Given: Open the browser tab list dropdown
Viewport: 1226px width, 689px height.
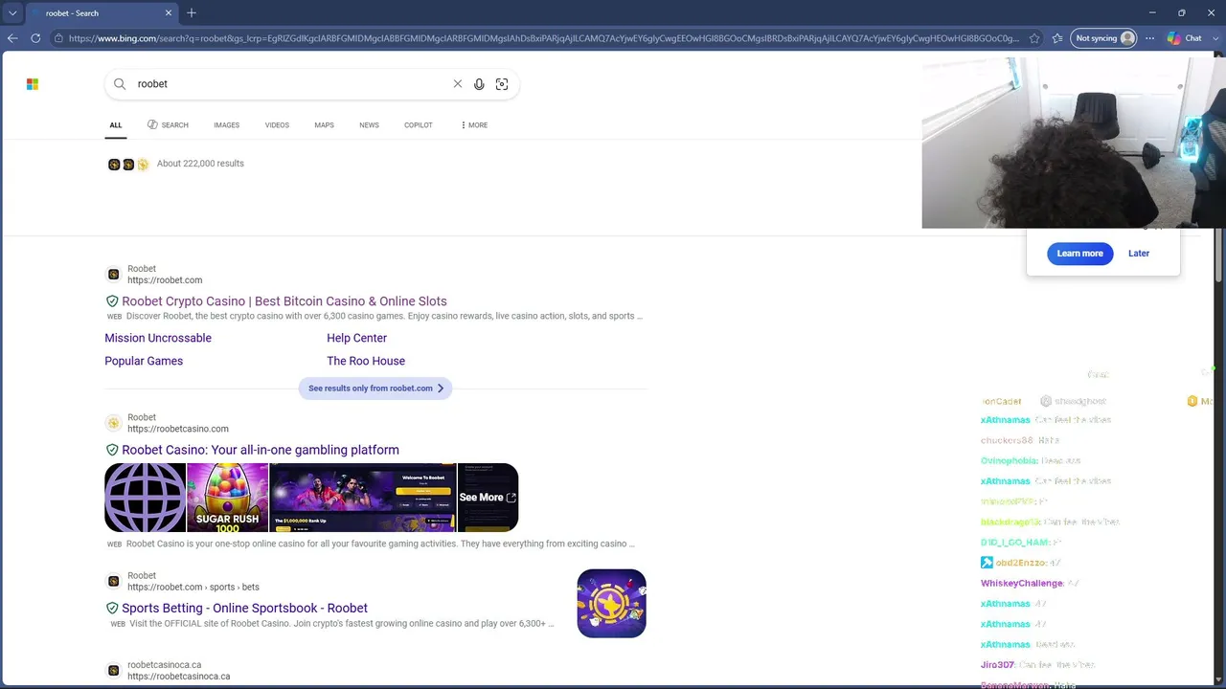Looking at the screenshot, I should tap(12, 13).
